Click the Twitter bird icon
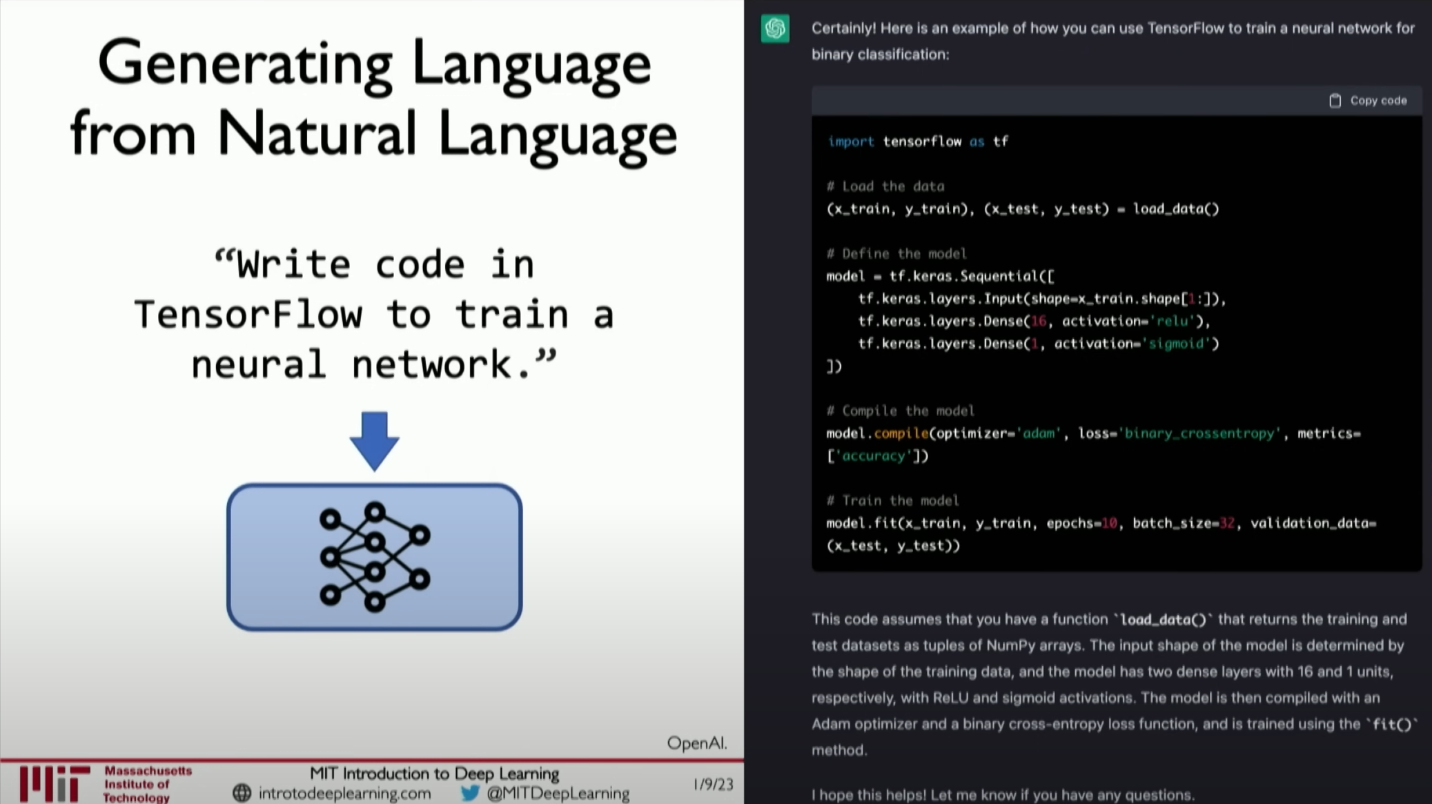1432x804 pixels. (470, 793)
